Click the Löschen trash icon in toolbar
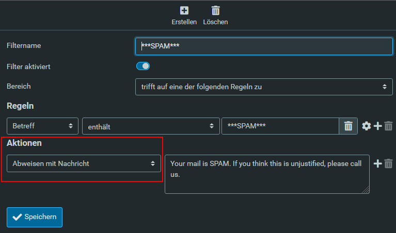 [x=215, y=10]
